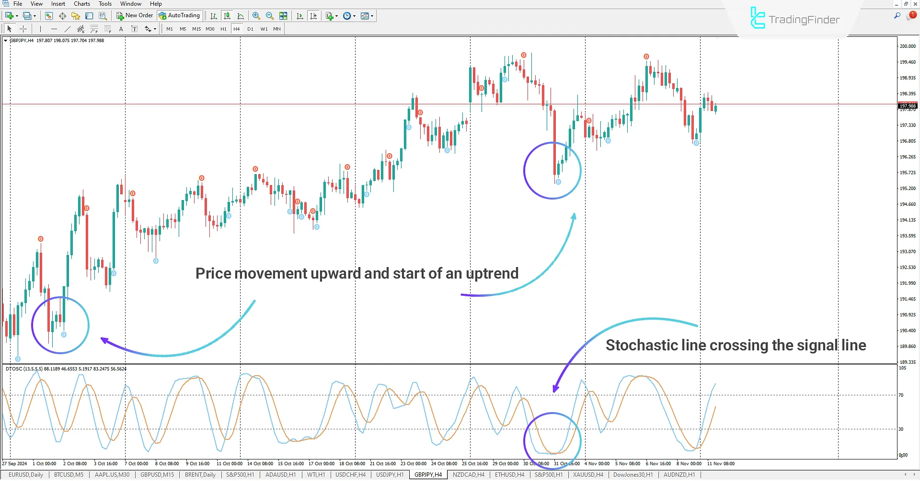
Task: Click the Zoom Out magnifier icon
Action: click(270, 16)
